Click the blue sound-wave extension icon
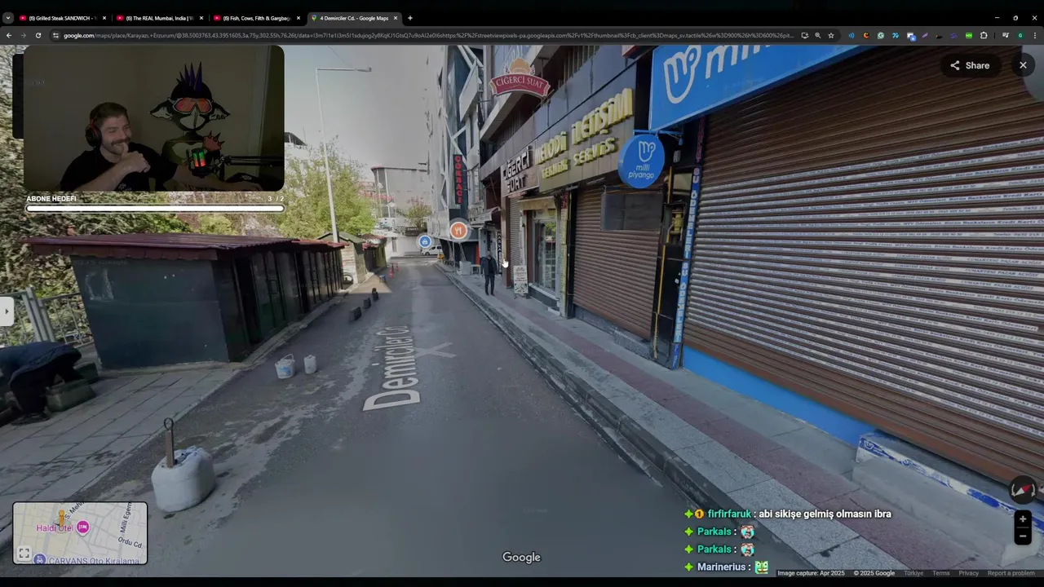Viewport: 1044px width, 587px height. (851, 35)
